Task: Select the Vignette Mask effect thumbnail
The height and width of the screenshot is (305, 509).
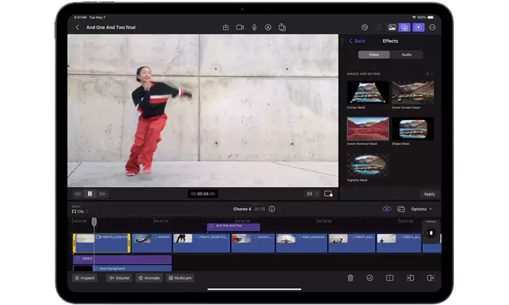Action: click(x=367, y=165)
